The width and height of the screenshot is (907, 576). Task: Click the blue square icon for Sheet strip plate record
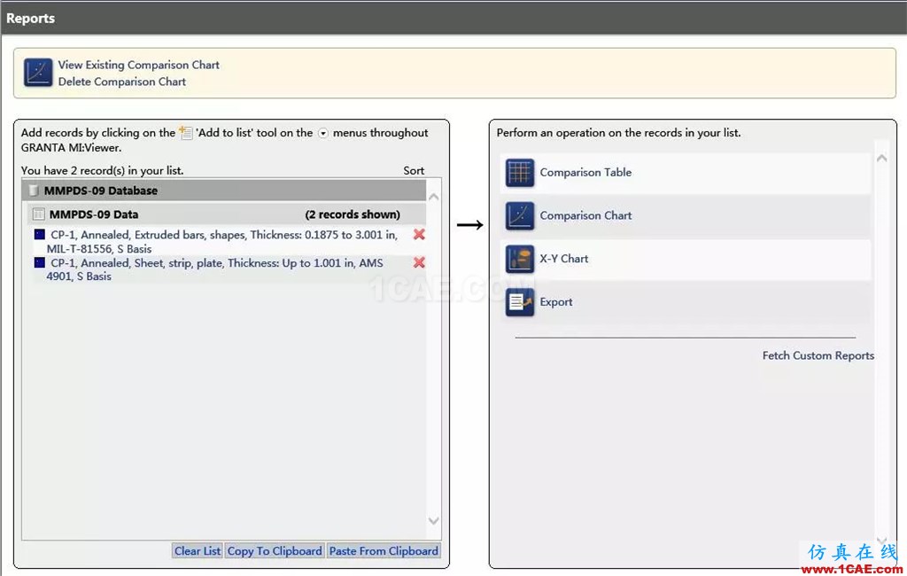39,263
